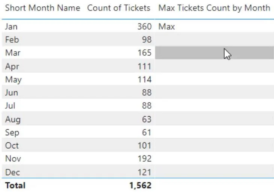274x195 pixels.
Task: Click the 98 ticket count value
Action: (147, 40)
